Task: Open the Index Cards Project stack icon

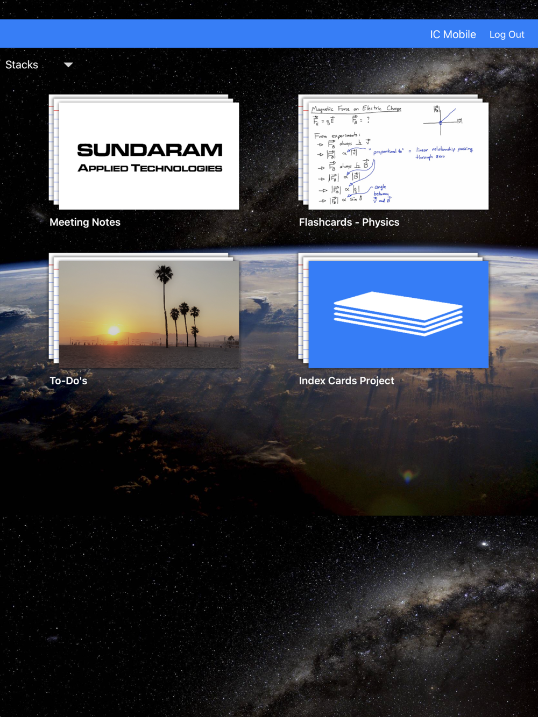Action: click(394, 311)
